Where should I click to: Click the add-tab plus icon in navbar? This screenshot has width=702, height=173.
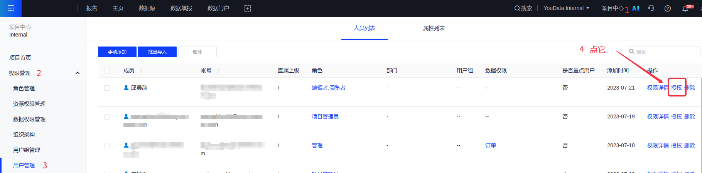coord(248,8)
